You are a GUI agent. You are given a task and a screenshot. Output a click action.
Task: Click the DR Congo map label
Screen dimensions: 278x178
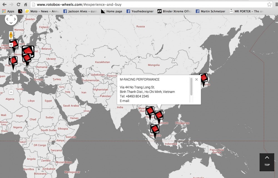click(x=40, y=145)
